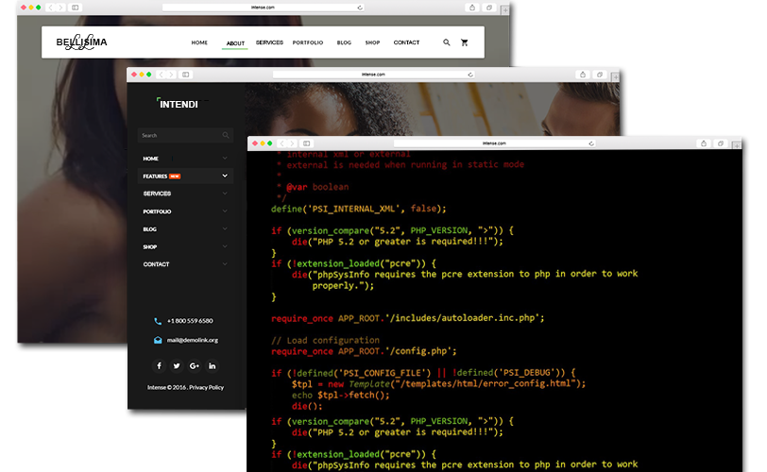This screenshot has width=767, height=472.
Task: Click the envelope icon in the Intendi sidebar
Action: [158, 340]
